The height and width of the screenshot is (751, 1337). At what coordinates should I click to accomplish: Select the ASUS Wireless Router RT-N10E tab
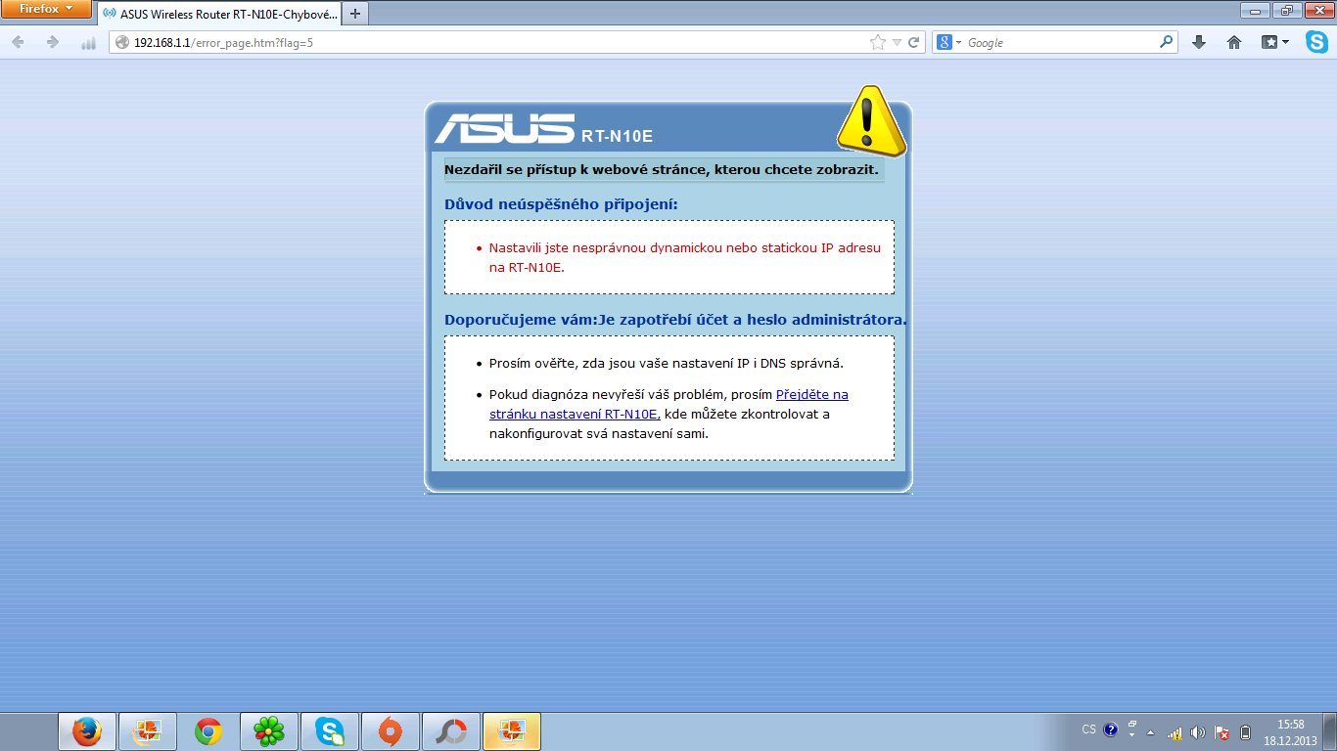(x=220, y=15)
